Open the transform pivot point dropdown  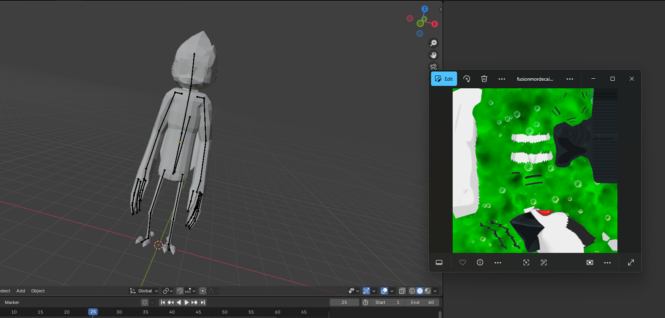click(168, 291)
